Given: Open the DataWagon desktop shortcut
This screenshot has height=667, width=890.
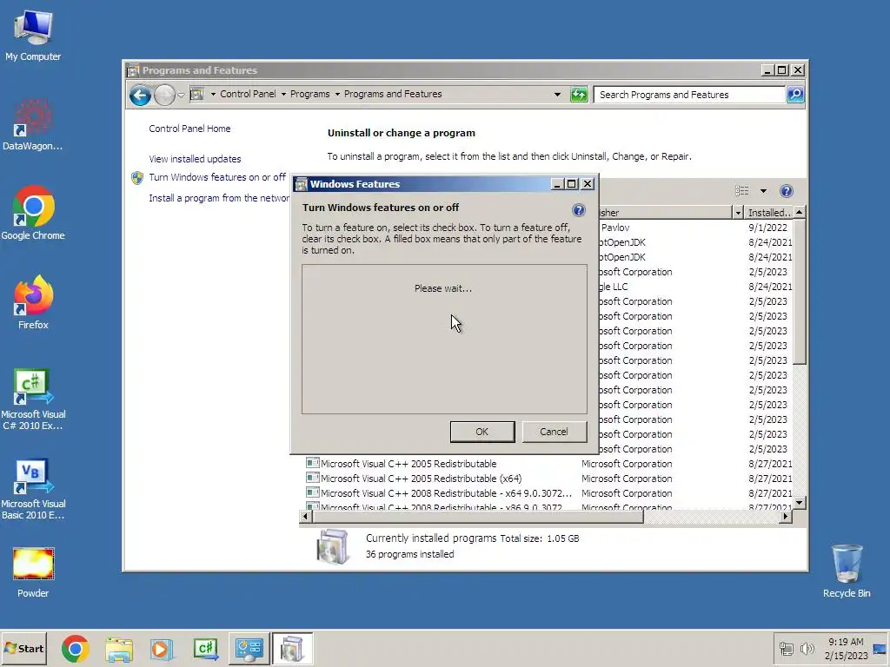Looking at the screenshot, I should [33, 125].
